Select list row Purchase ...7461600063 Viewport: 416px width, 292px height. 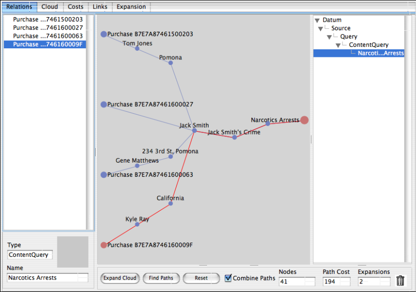coord(45,36)
